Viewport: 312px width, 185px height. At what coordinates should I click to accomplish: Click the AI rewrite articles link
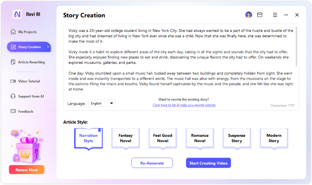(184, 105)
